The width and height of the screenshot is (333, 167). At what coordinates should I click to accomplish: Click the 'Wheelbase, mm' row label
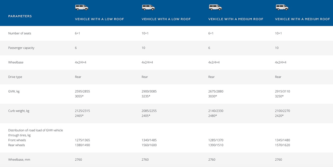[x=19, y=160]
